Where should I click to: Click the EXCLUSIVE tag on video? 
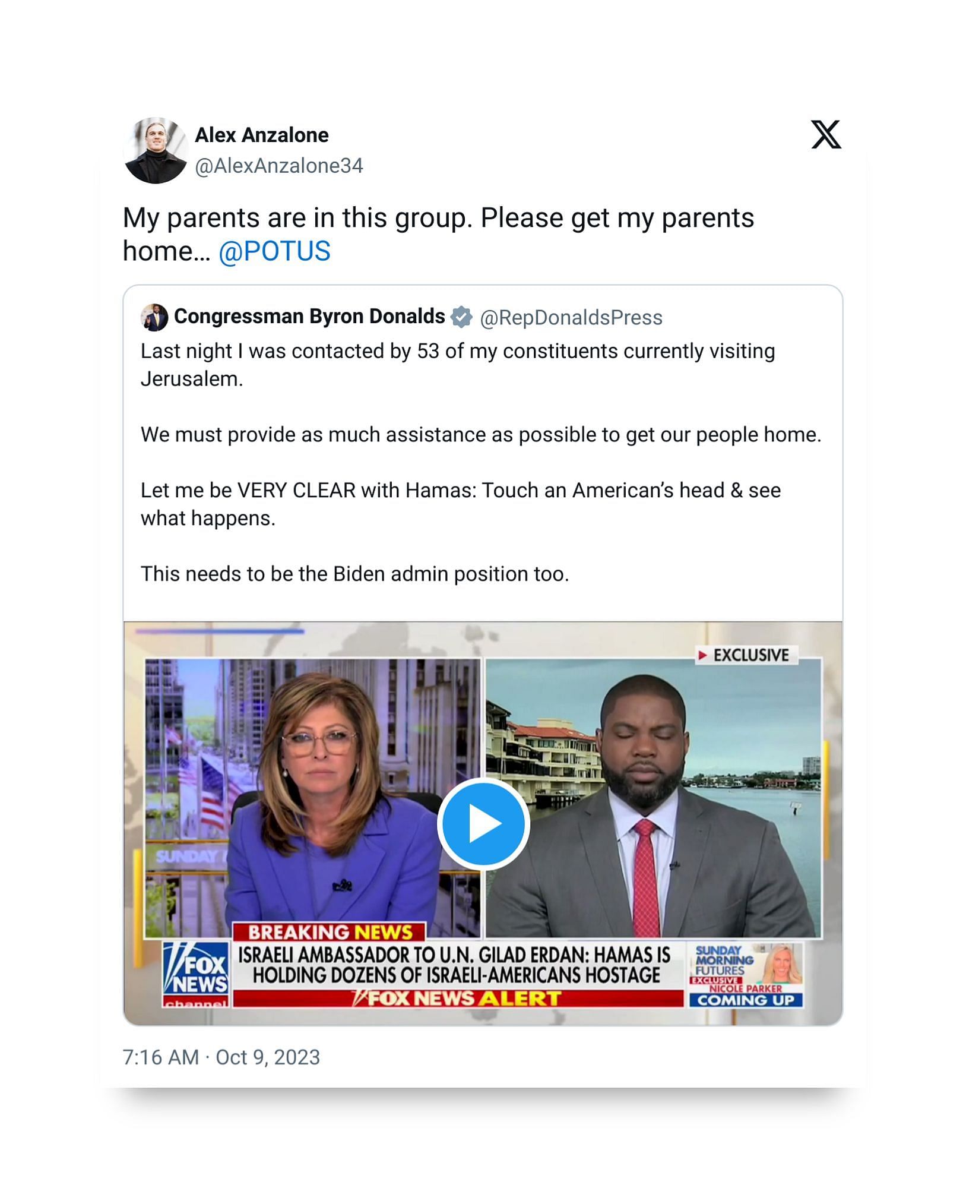746,655
